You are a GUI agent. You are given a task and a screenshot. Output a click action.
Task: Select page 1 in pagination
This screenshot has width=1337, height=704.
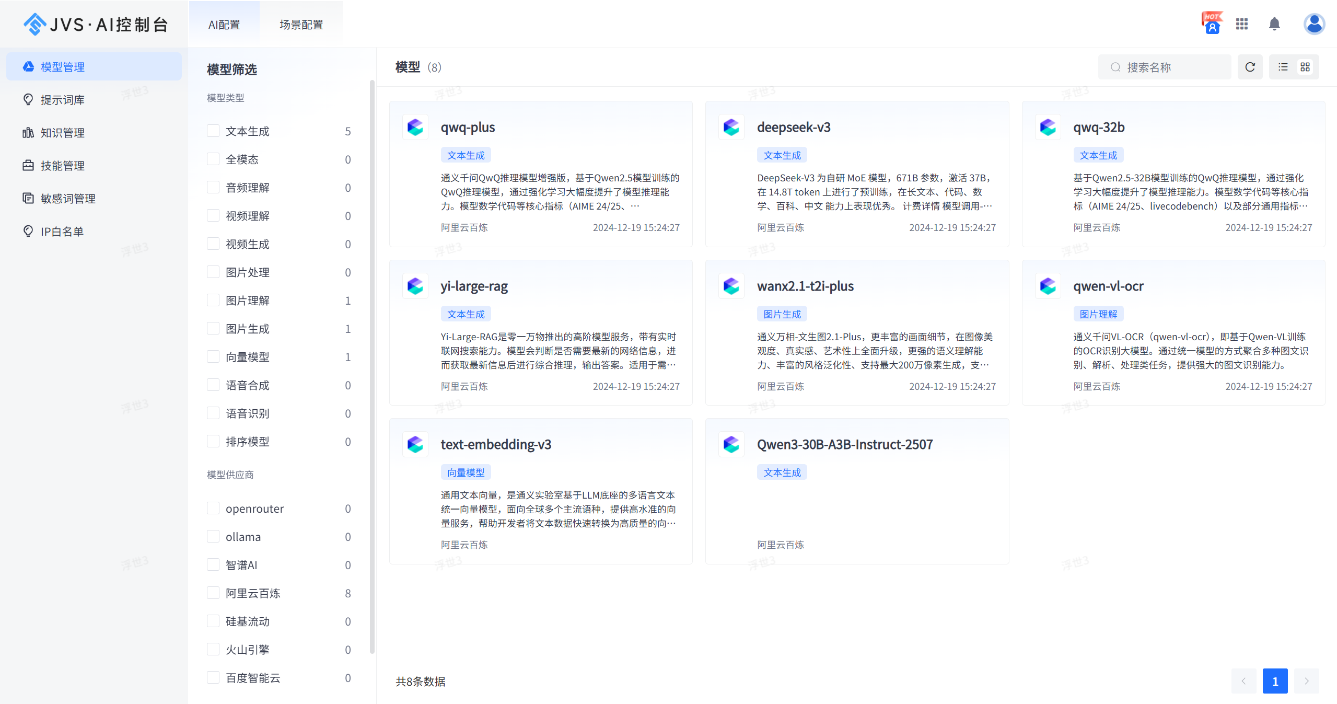pyautogui.click(x=1275, y=681)
